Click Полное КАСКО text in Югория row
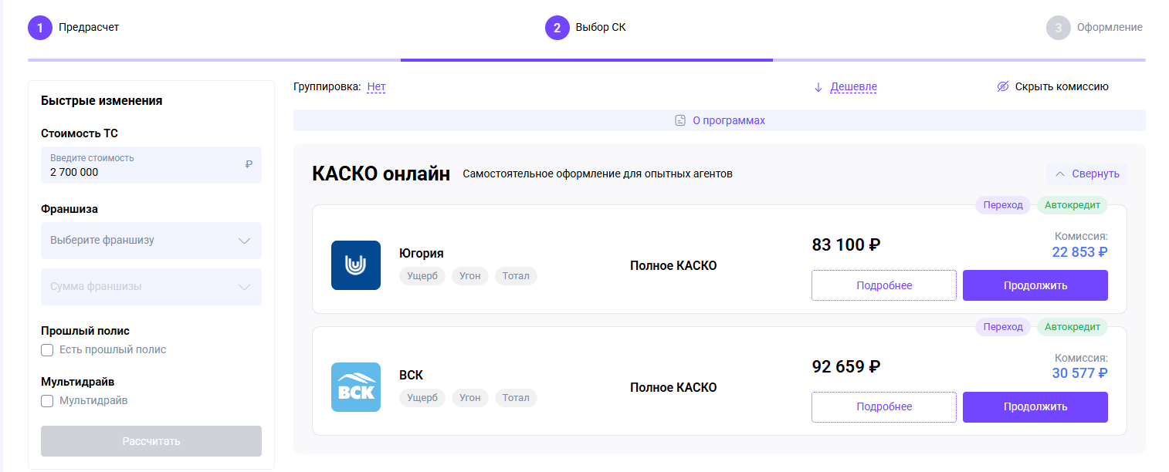 pos(673,266)
